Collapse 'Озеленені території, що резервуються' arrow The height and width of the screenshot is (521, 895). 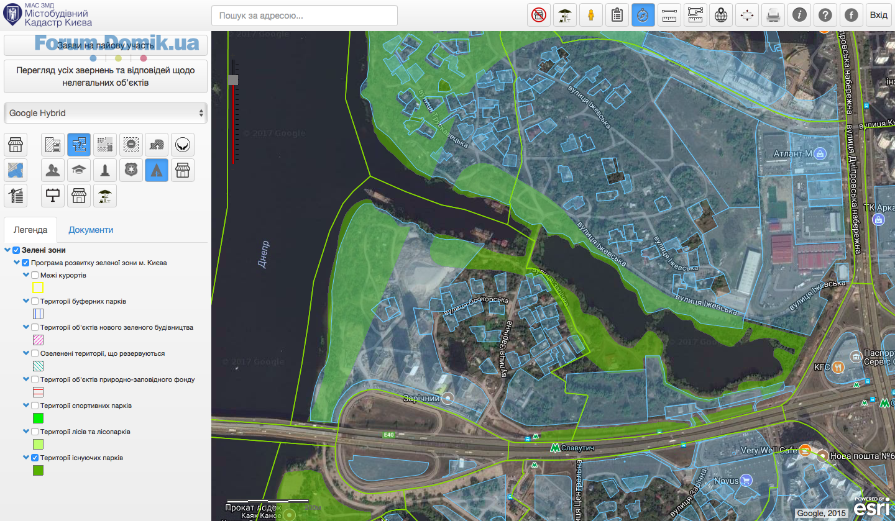pyautogui.click(x=25, y=353)
